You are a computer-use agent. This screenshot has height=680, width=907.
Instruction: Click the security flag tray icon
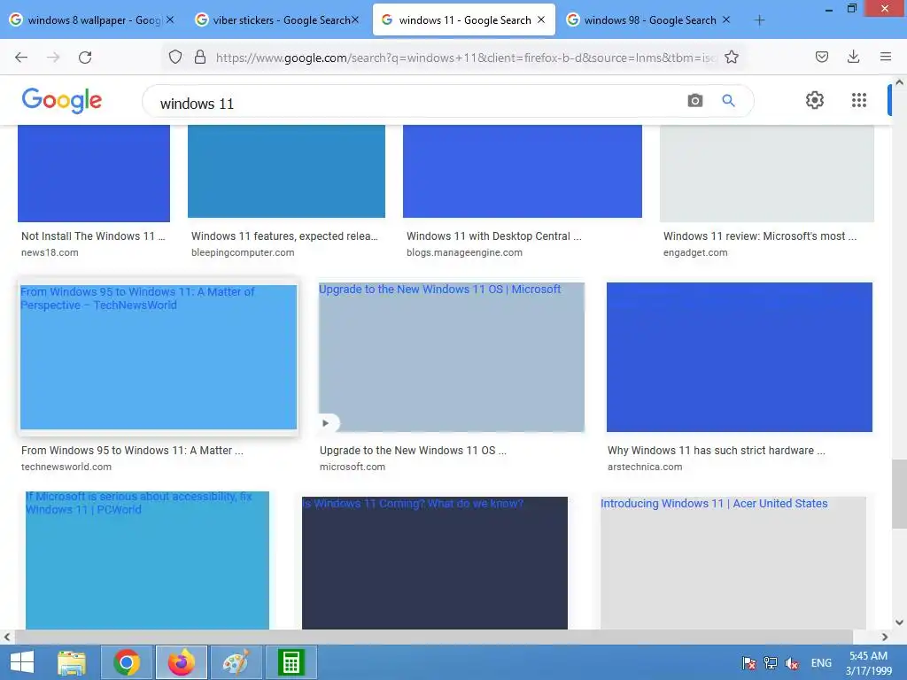[749, 662]
